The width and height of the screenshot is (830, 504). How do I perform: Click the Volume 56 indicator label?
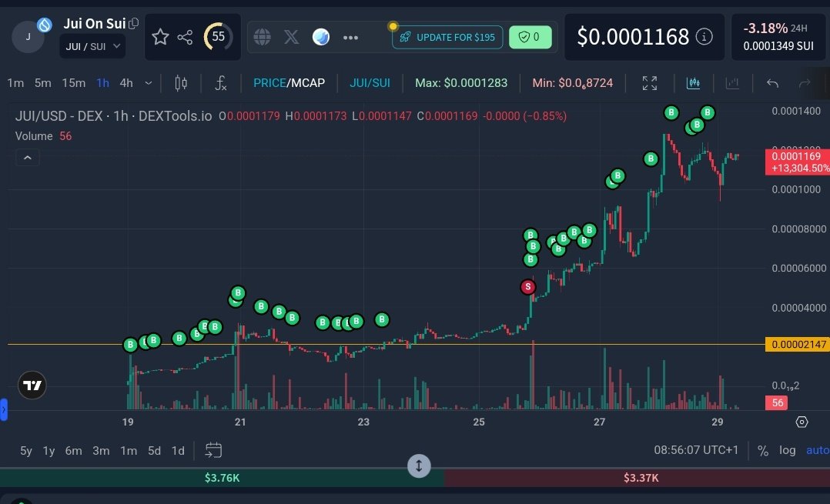pyautogui.click(x=43, y=136)
